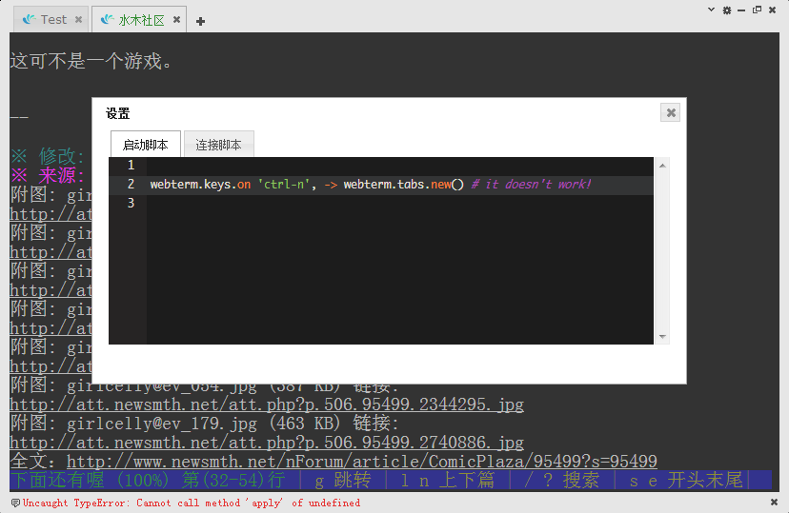Screen dimensions: 789x513
Task: Dismiss the error message bar
Action: (x=774, y=503)
